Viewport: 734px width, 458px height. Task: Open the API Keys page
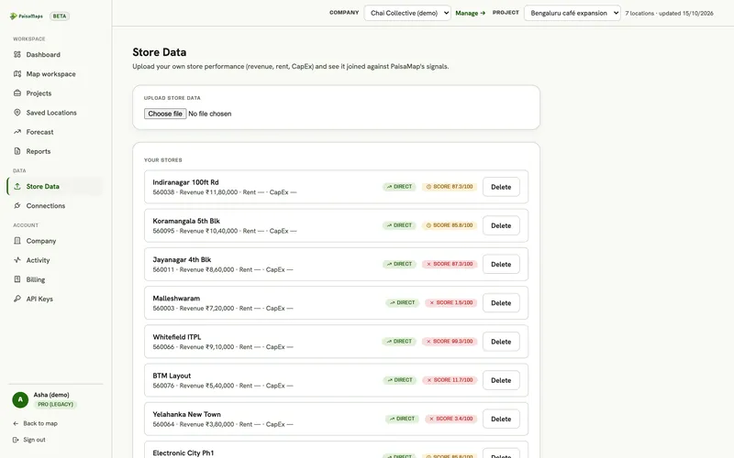55,299
